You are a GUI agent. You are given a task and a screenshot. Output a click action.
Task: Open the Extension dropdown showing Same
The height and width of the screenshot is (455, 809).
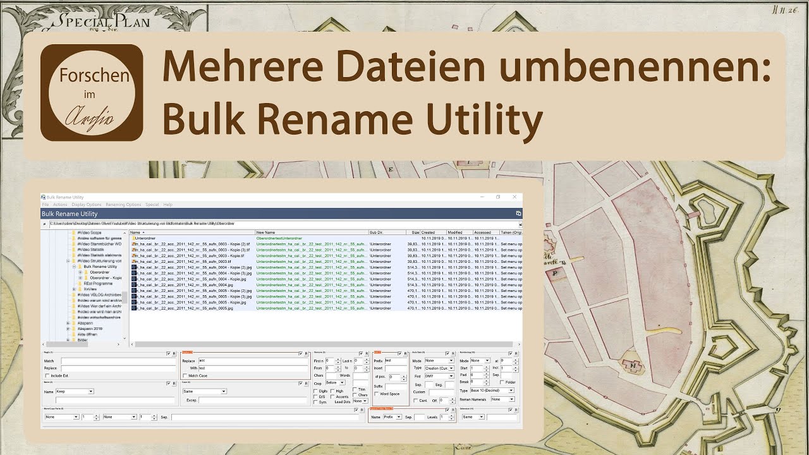(473, 417)
